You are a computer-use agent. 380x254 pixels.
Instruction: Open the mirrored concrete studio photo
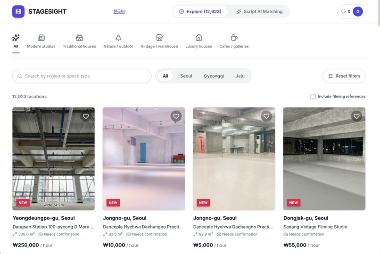234,159
